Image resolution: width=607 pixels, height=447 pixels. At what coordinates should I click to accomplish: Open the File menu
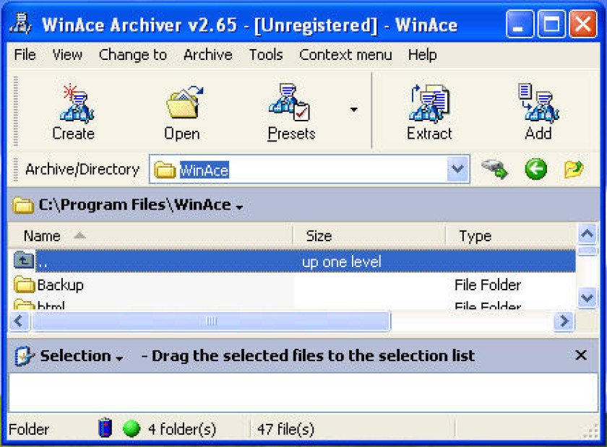(25, 55)
